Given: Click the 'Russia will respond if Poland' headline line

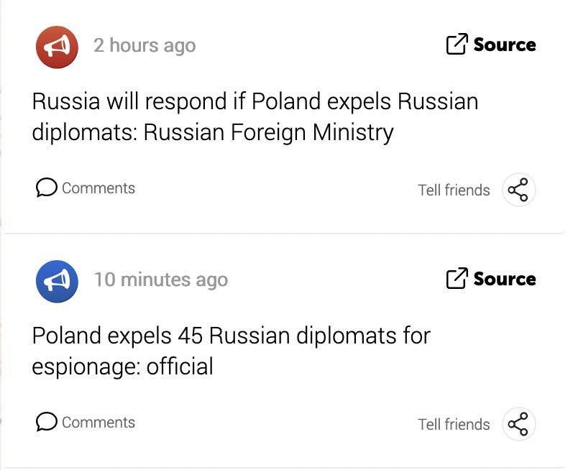Looking at the screenshot, I should click(x=255, y=101).
